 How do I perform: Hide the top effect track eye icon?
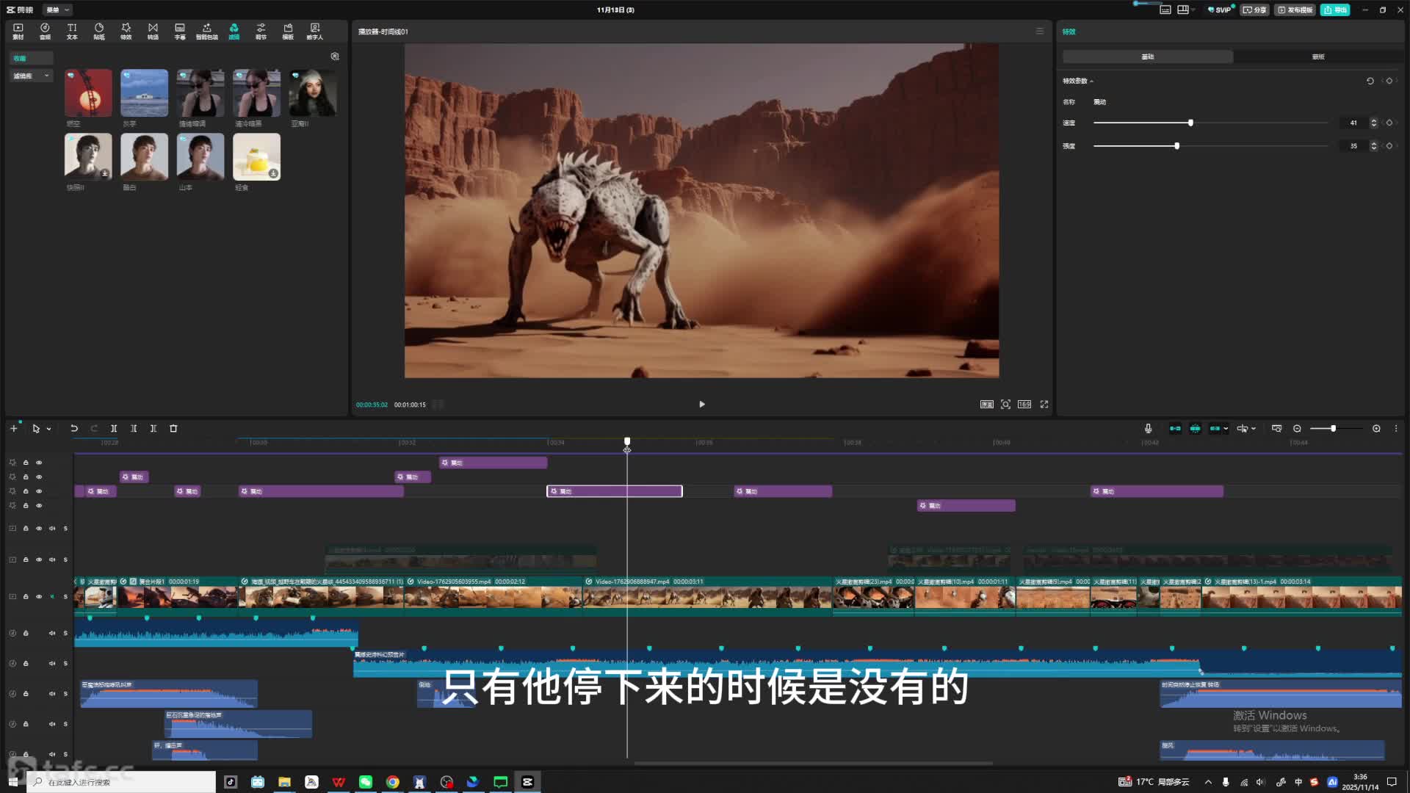(x=39, y=463)
